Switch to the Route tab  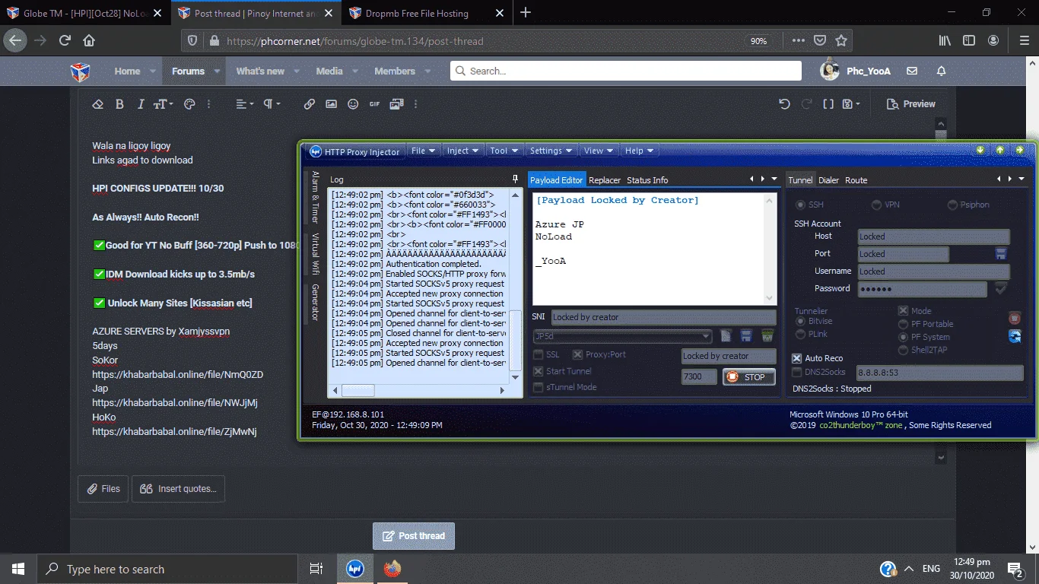[856, 180]
